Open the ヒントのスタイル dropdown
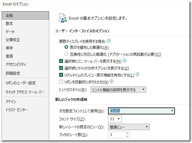 118,89
